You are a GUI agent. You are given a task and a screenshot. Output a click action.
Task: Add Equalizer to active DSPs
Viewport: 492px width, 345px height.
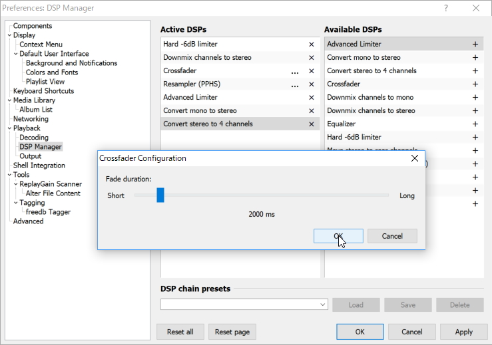tap(475, 124)
